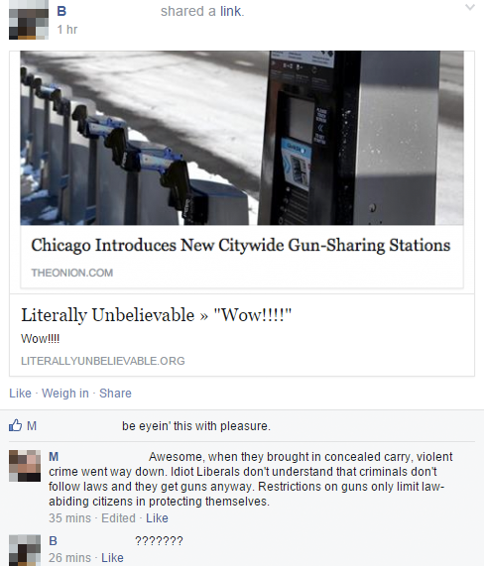Share this post
This screenshot has height=566, width=484.
tap(115, 394)
